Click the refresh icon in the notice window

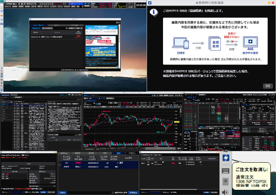point(66,28)
